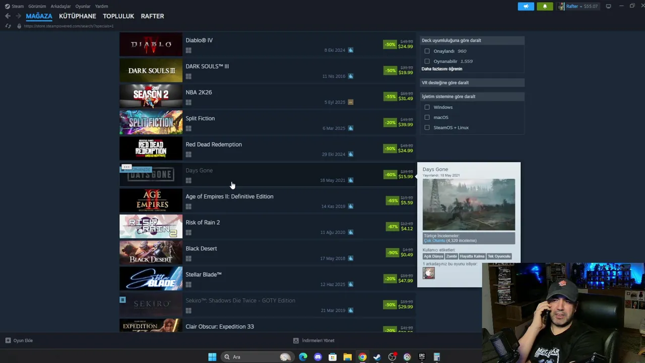The image size is (645, 363).
Task: Open the Windows Start menu
Action: pos(212,357)
